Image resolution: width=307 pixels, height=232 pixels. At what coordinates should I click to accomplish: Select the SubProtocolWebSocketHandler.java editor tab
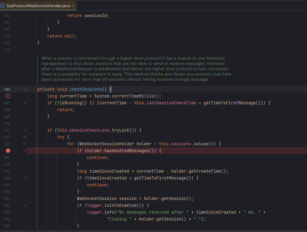point(38,6)
